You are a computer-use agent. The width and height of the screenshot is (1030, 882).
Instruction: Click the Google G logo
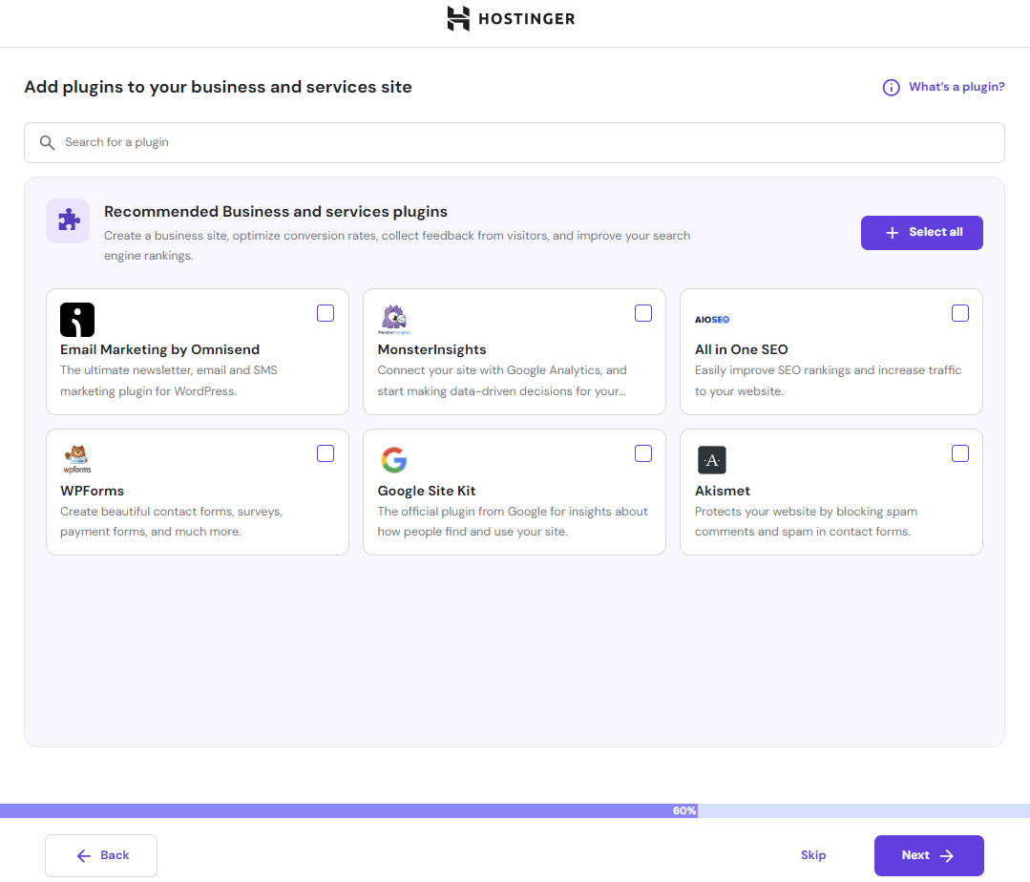[394, 460]
